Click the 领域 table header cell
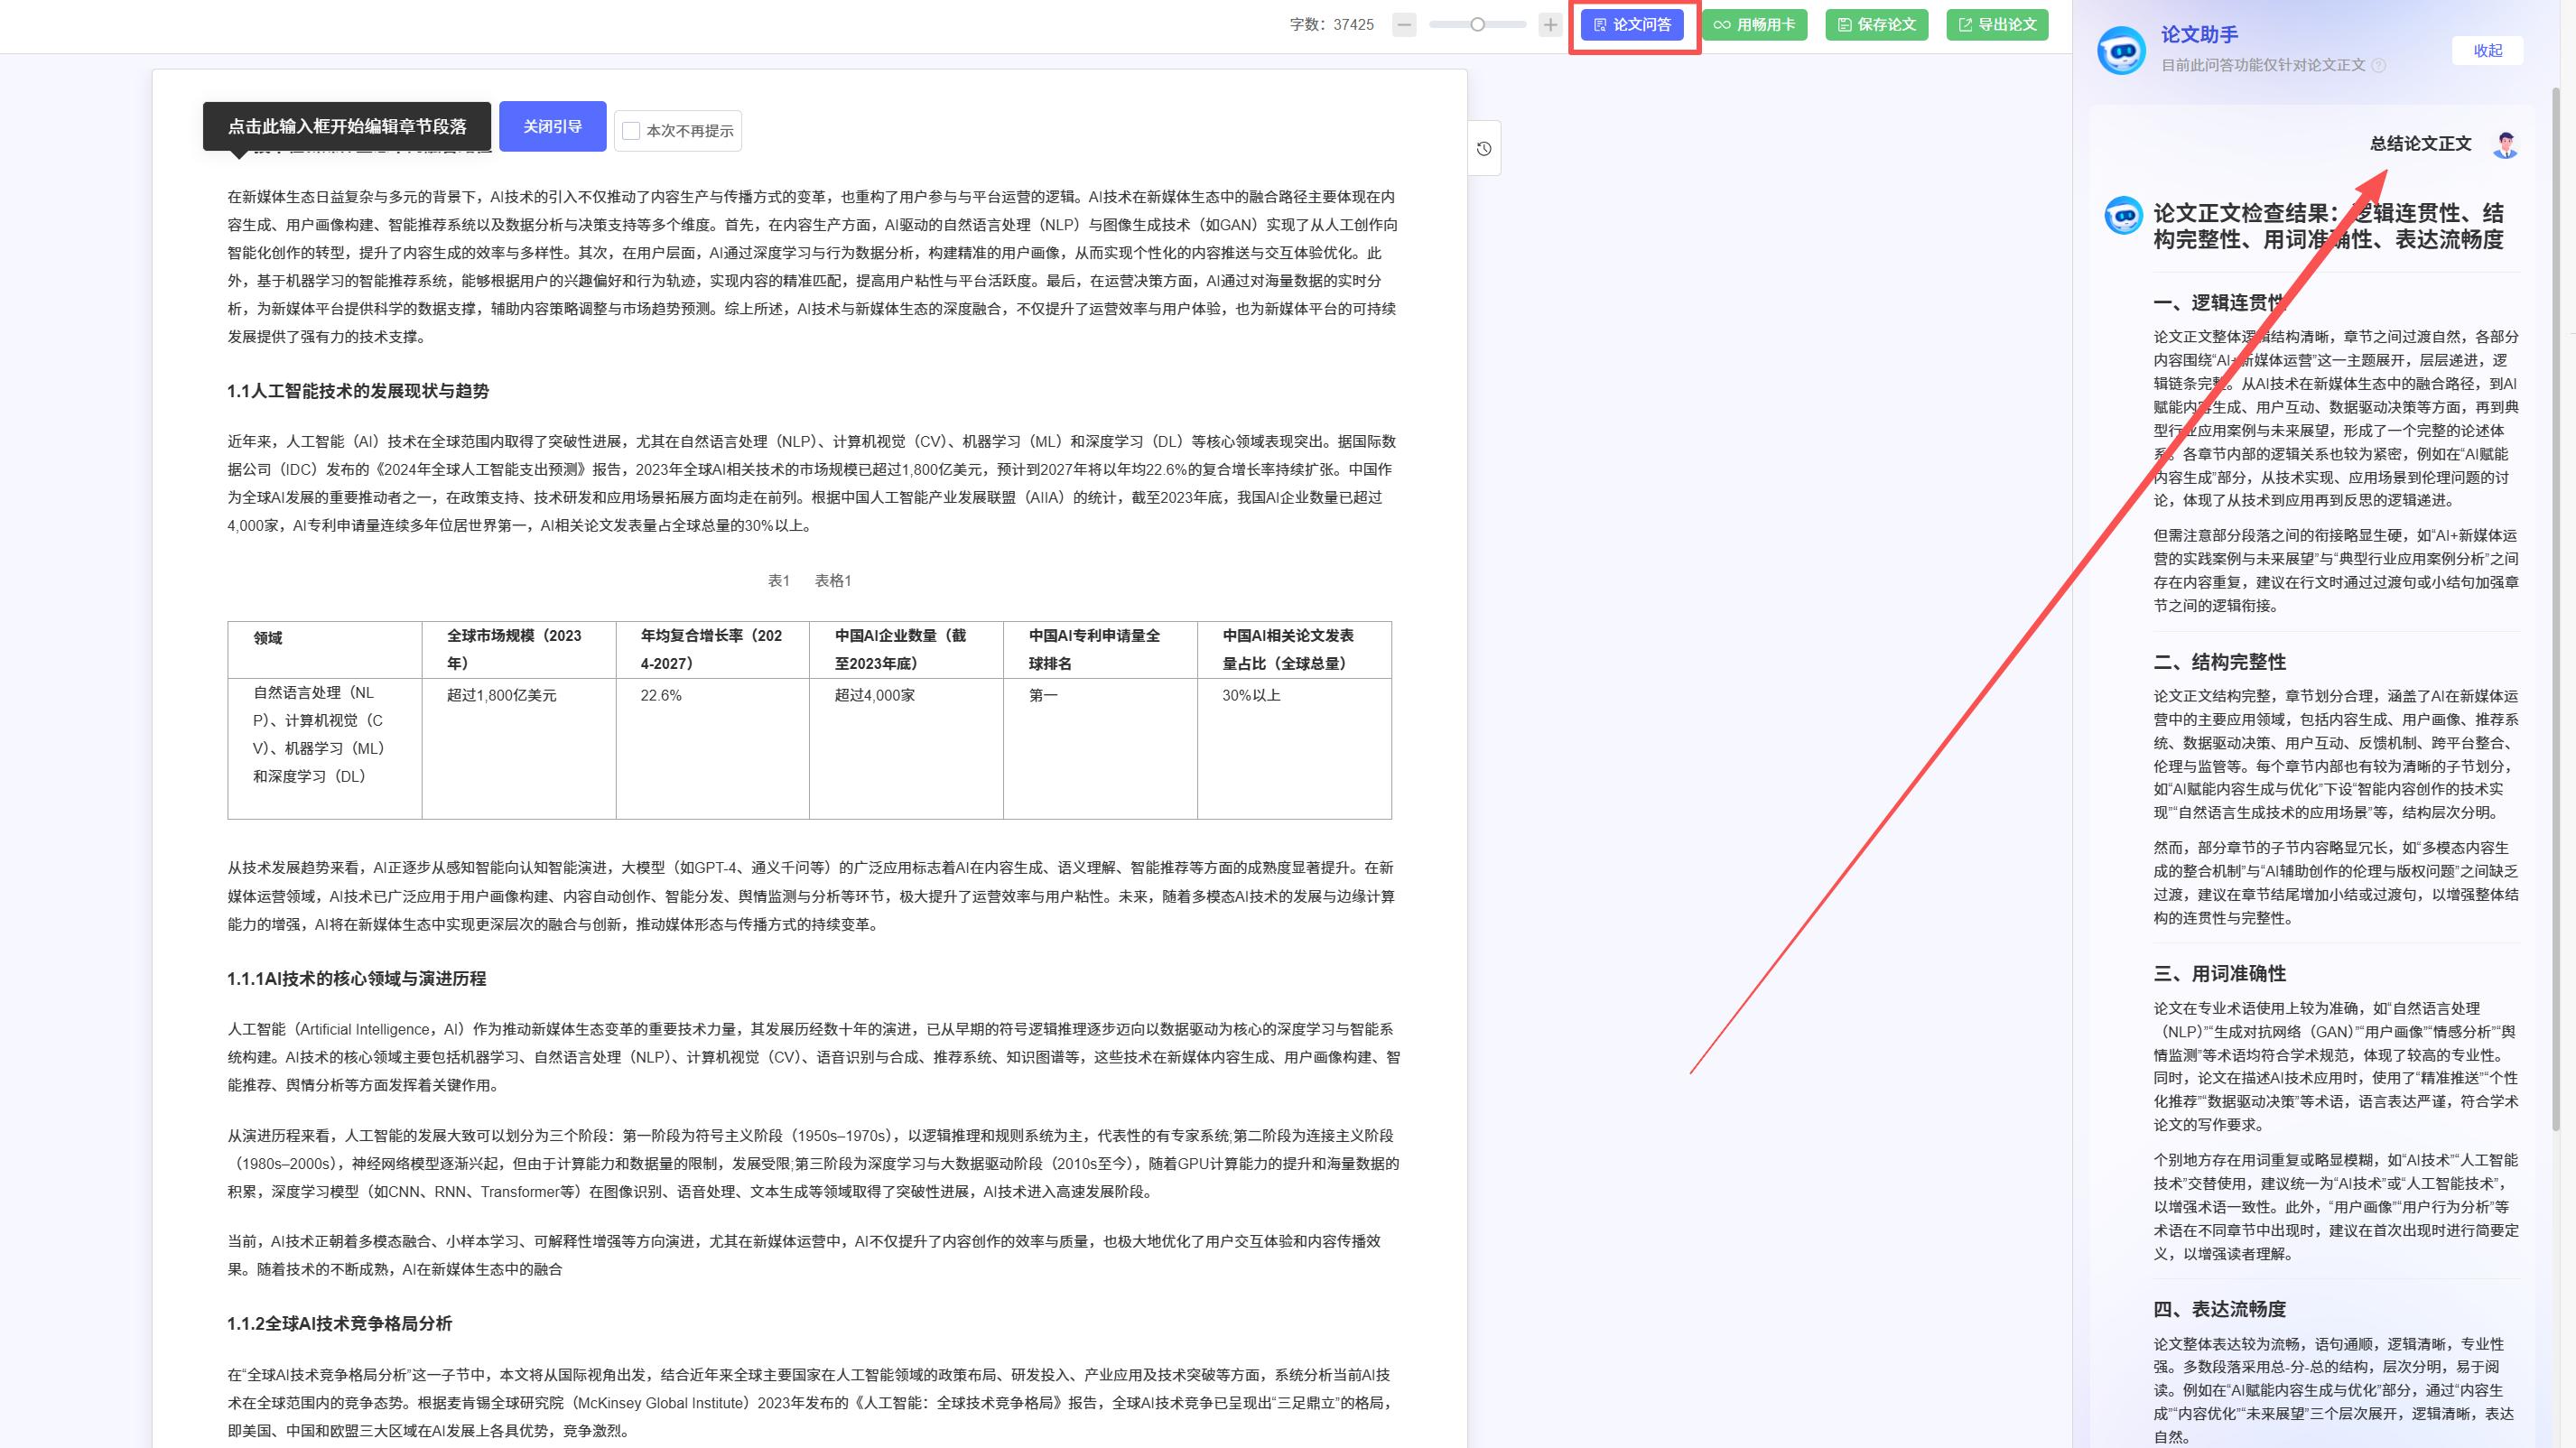This screenshot has height=1448, width=2576. click(x=268, y=638)
